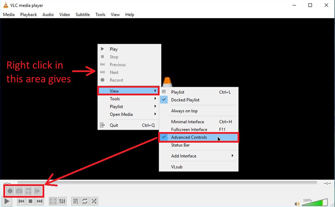Open the Audio menu

[x=48, y=14]
